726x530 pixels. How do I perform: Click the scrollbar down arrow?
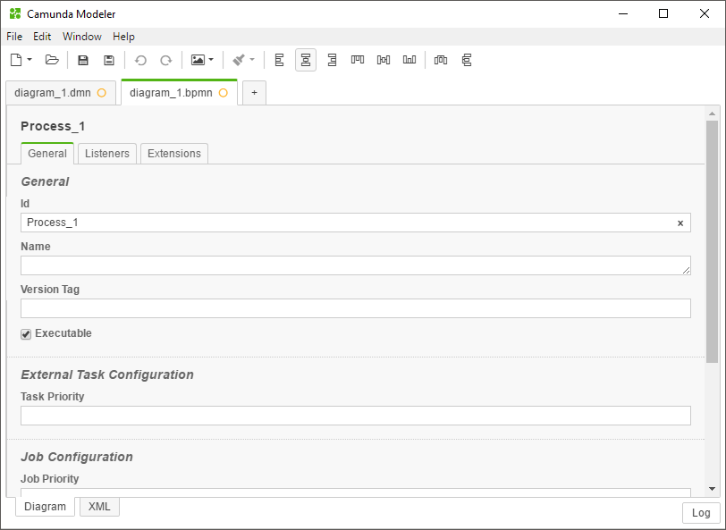(712, 489)
